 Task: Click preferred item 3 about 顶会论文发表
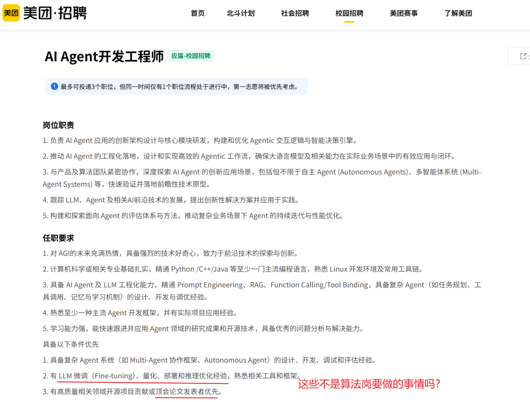tap(132, 392)
